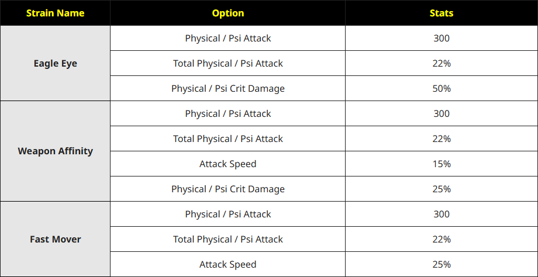Click Weapon Affinity's 22% total attack value
Screen dimensions: 538x277
point(442,138)
